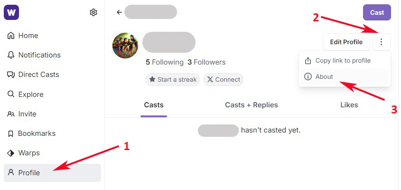Click the Home icon in sidebar
This screenshot has width=401, height=190.
point(11,36)
